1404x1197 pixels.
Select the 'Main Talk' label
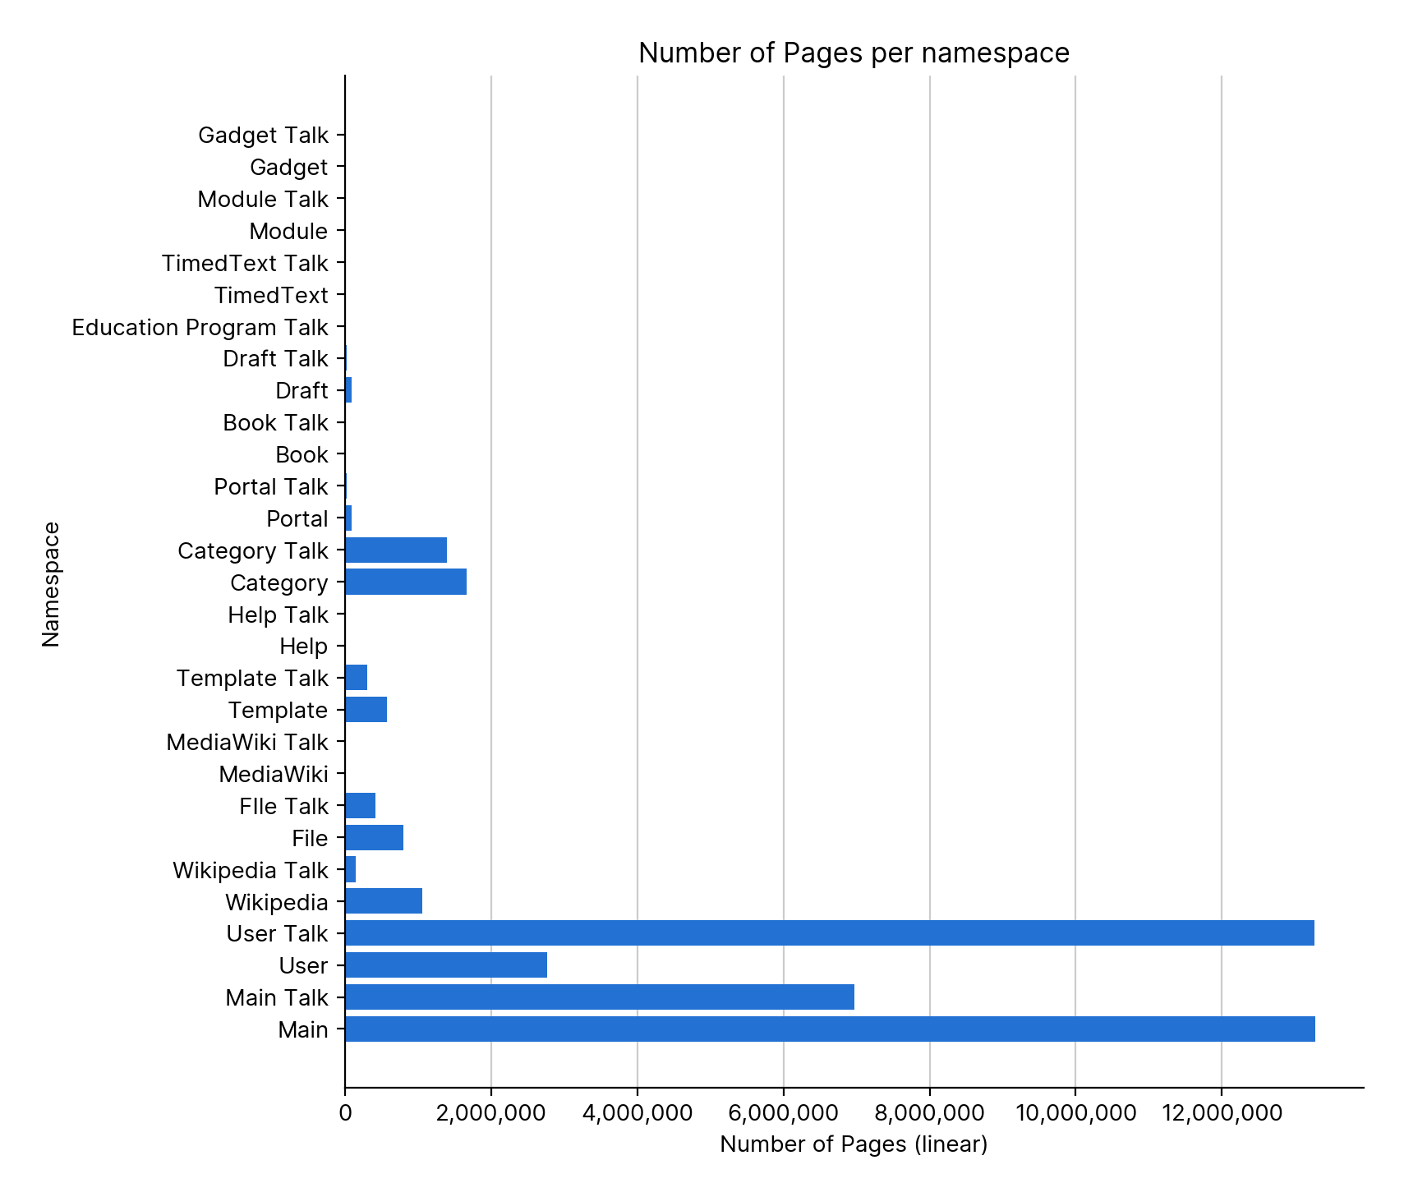click(x=277, y=997)
